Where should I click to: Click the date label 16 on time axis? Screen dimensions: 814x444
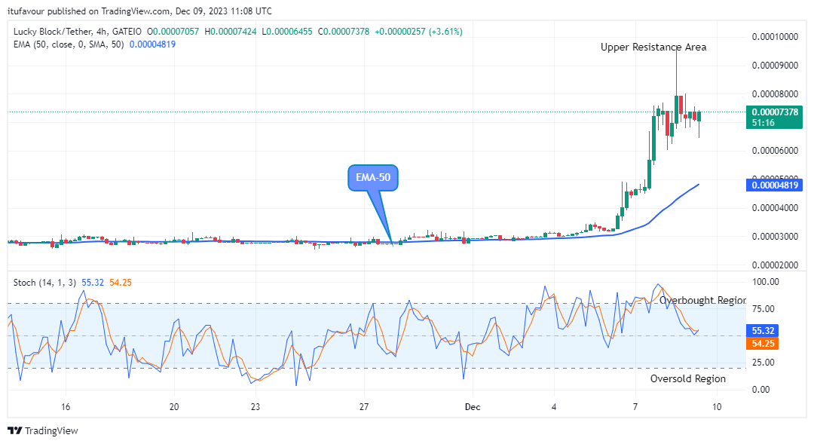(66, 406)
